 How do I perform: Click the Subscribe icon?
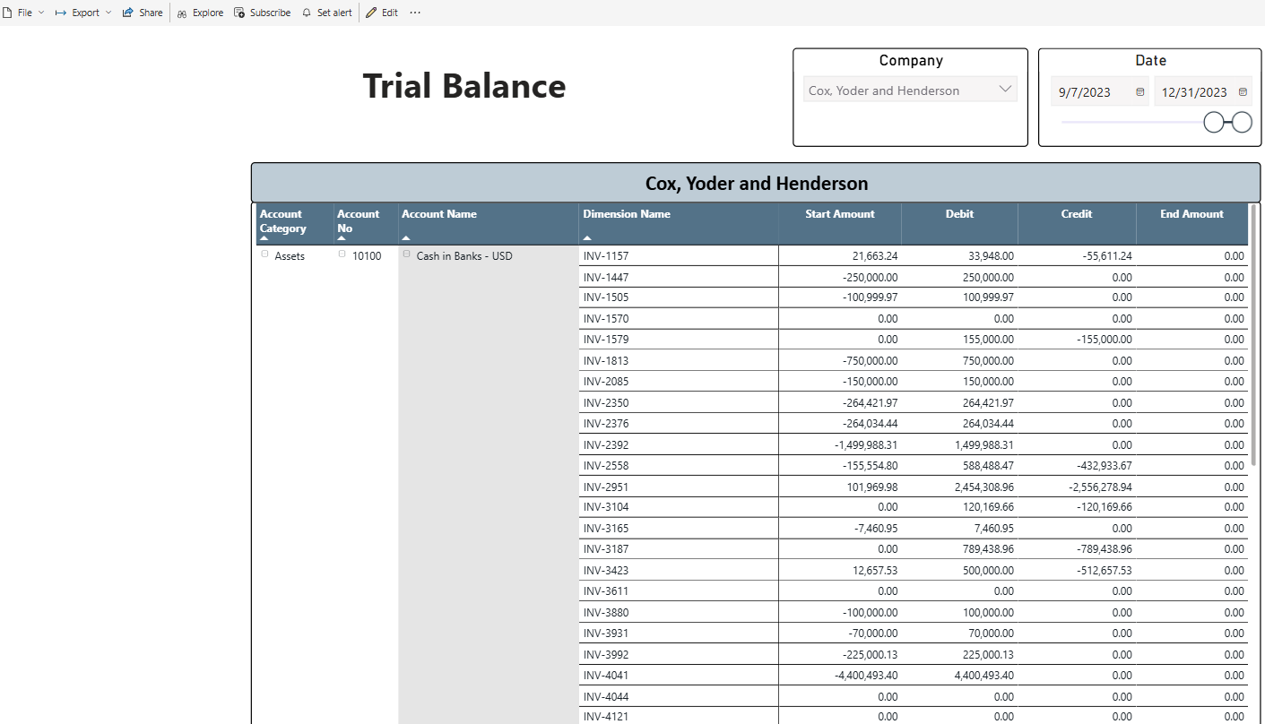(239, 13)
